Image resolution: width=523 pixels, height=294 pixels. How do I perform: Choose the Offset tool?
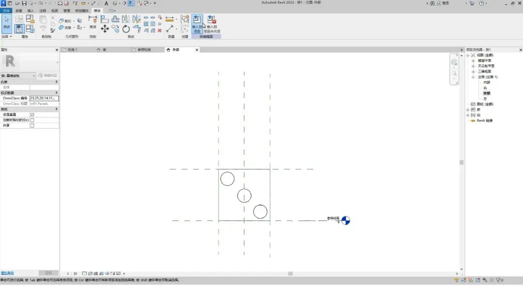pos(115,19)
